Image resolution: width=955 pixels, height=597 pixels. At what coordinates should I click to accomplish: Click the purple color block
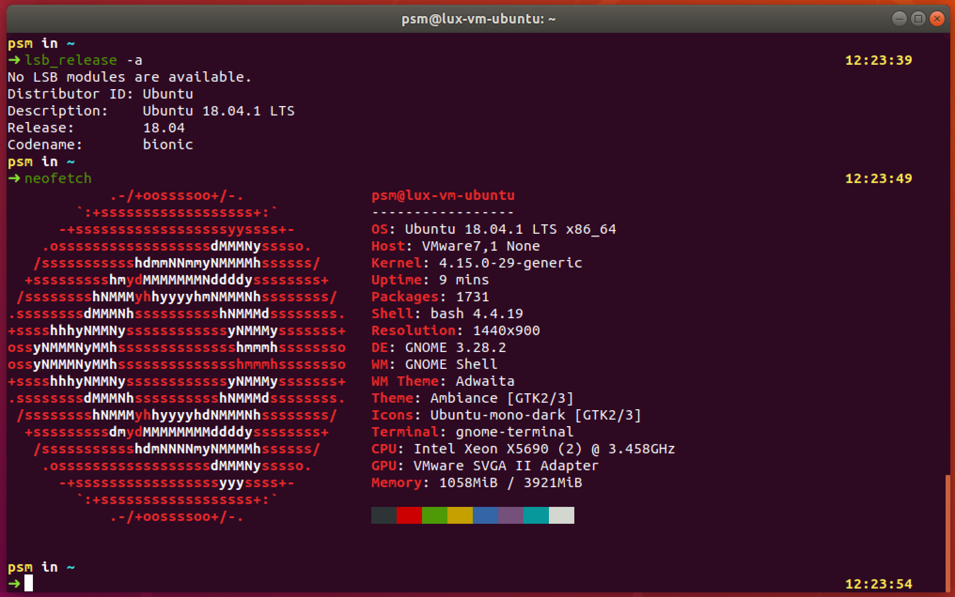coord(510,515)
